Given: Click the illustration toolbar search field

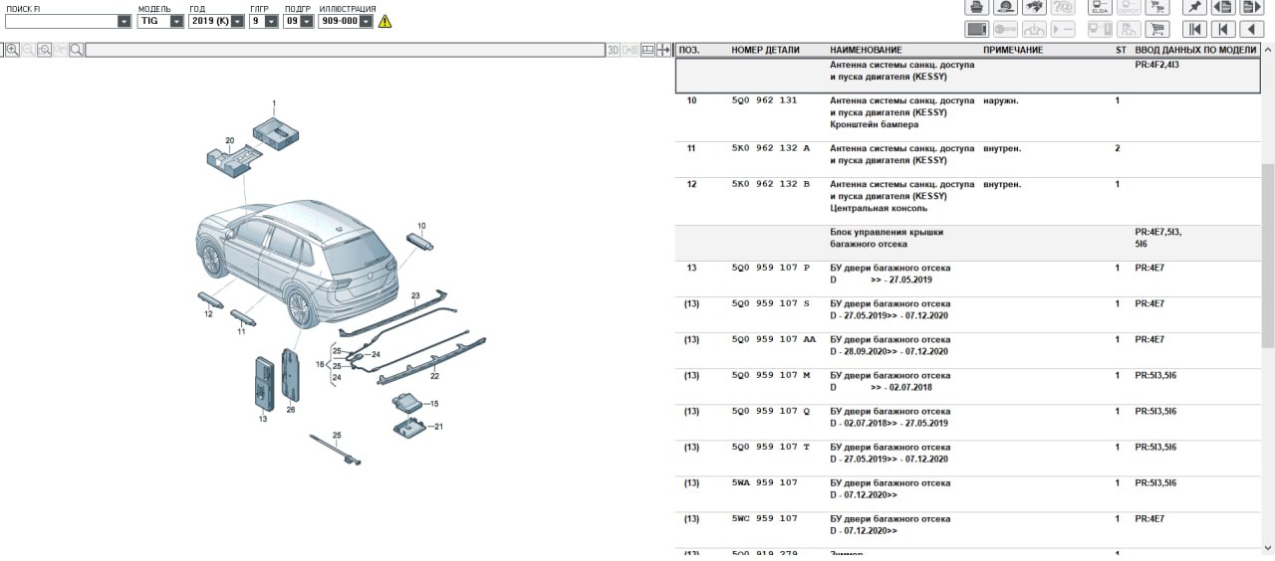Looking at the screenshot, I should (346, 50).
